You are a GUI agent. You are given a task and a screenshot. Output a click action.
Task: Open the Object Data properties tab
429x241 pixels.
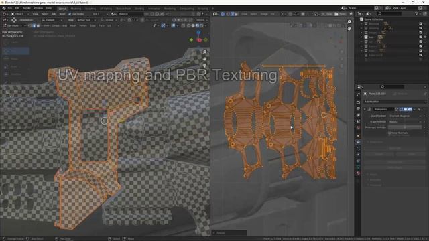click(x=358, y=167)
